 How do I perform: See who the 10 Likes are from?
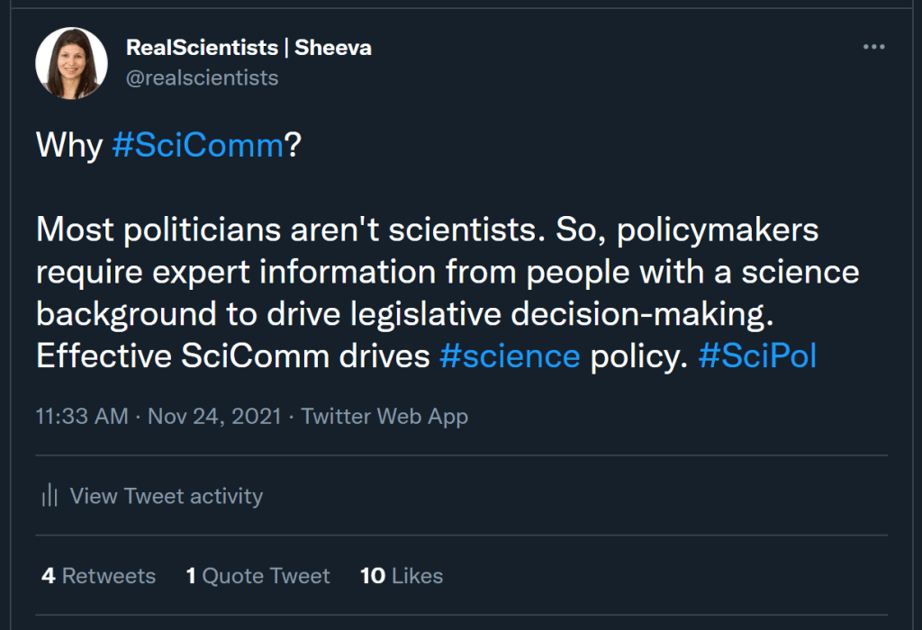click(x=402, y=576)
